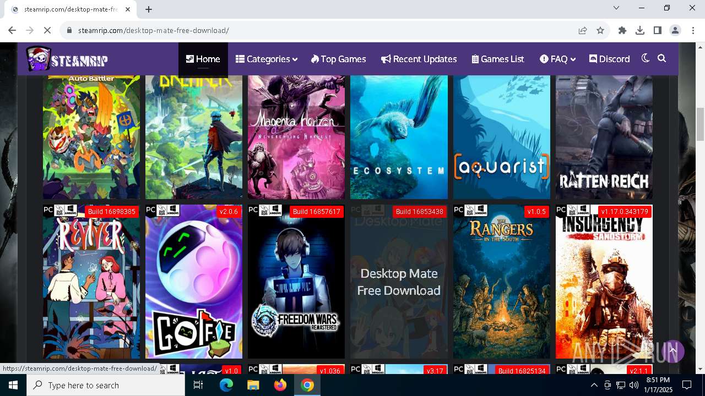This screenshot has width=705, height=396.
Task: Open Task View on taskbar
Action: [x=198, y=385]
